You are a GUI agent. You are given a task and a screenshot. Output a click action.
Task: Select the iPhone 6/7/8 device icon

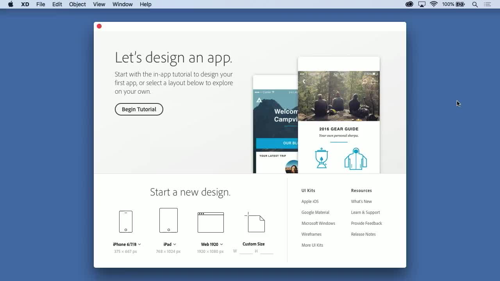tap(125, 221)
